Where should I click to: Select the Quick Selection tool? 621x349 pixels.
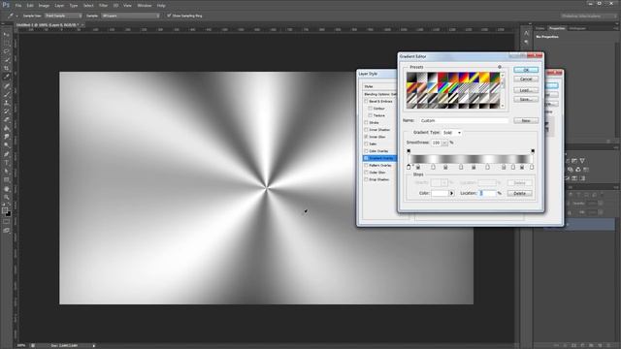tap(7, 60)
